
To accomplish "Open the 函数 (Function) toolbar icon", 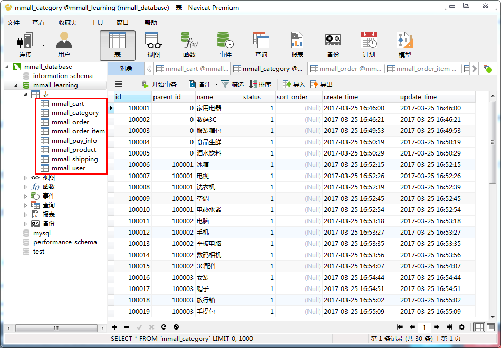I will pos(189,45).
